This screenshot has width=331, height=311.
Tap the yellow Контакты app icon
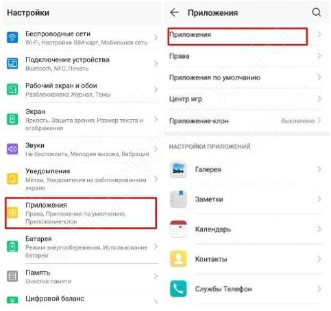click(178, 259)
